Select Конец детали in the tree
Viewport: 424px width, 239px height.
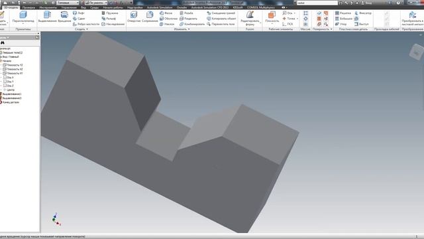point(10,102)
